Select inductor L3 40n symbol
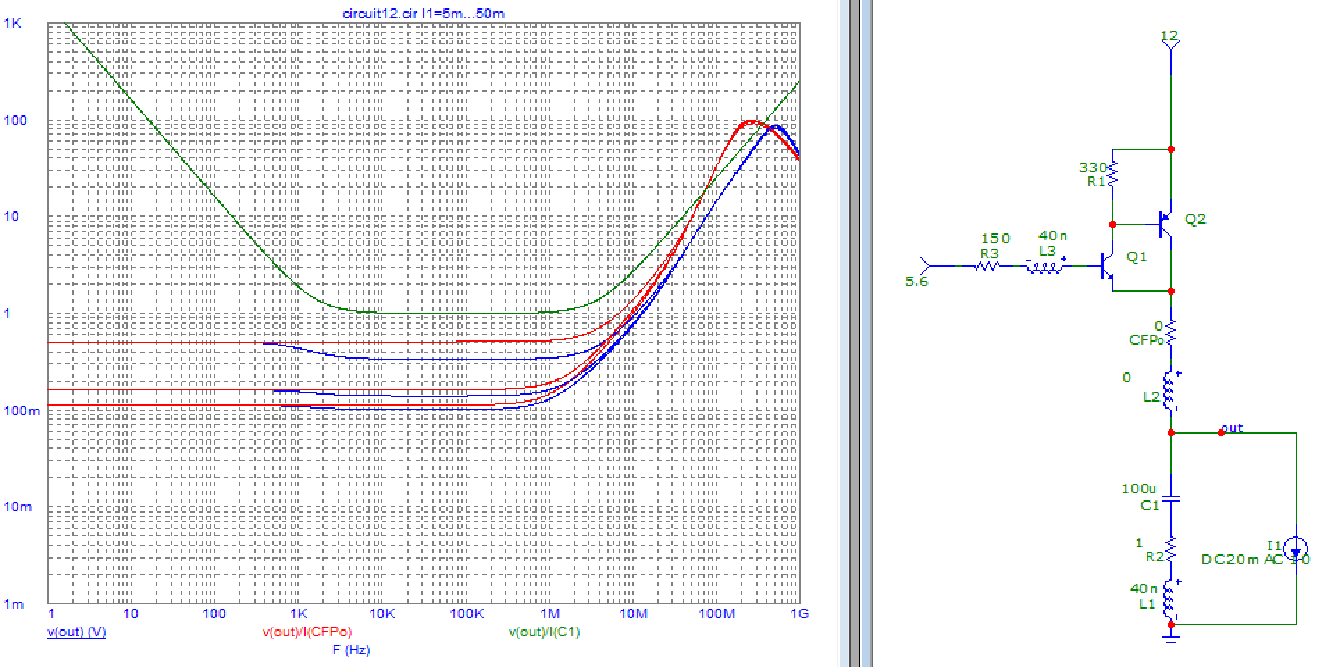This screenshot has width=1324, height=667. [x=1045, y=266]
